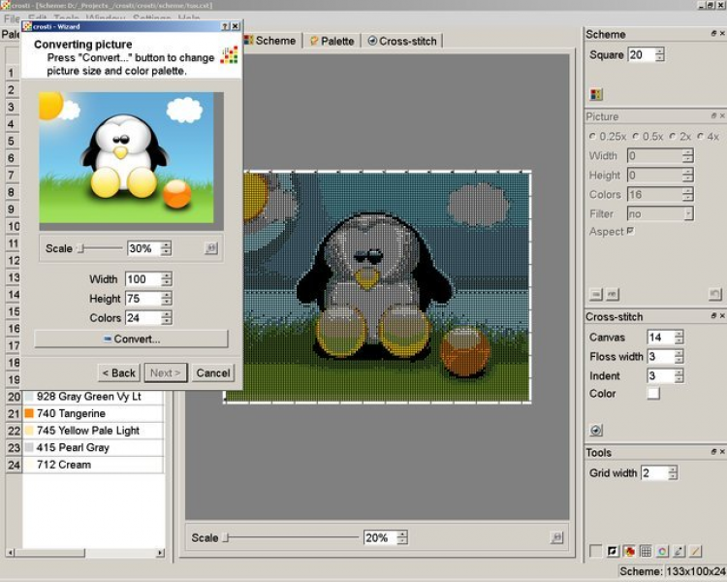Image resolution: width=727 pixels, height=582 pixels.
Task: Click stepper arrows of Indent field
Action: tap(679, 375)
